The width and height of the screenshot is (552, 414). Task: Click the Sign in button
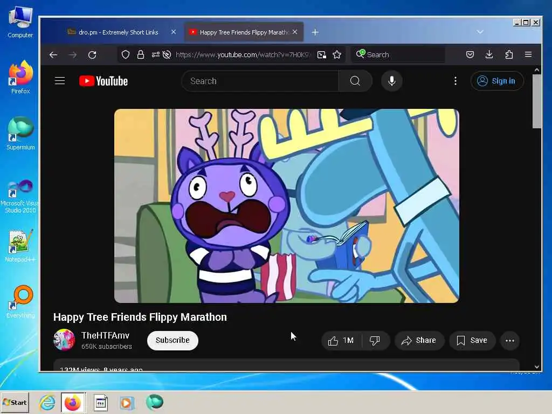pos(497,81)
